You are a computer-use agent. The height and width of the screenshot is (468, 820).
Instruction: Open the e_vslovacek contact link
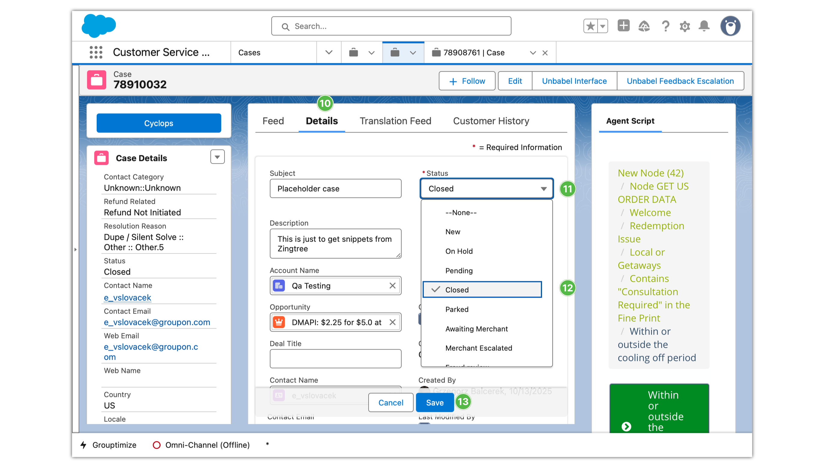point(127,297)
